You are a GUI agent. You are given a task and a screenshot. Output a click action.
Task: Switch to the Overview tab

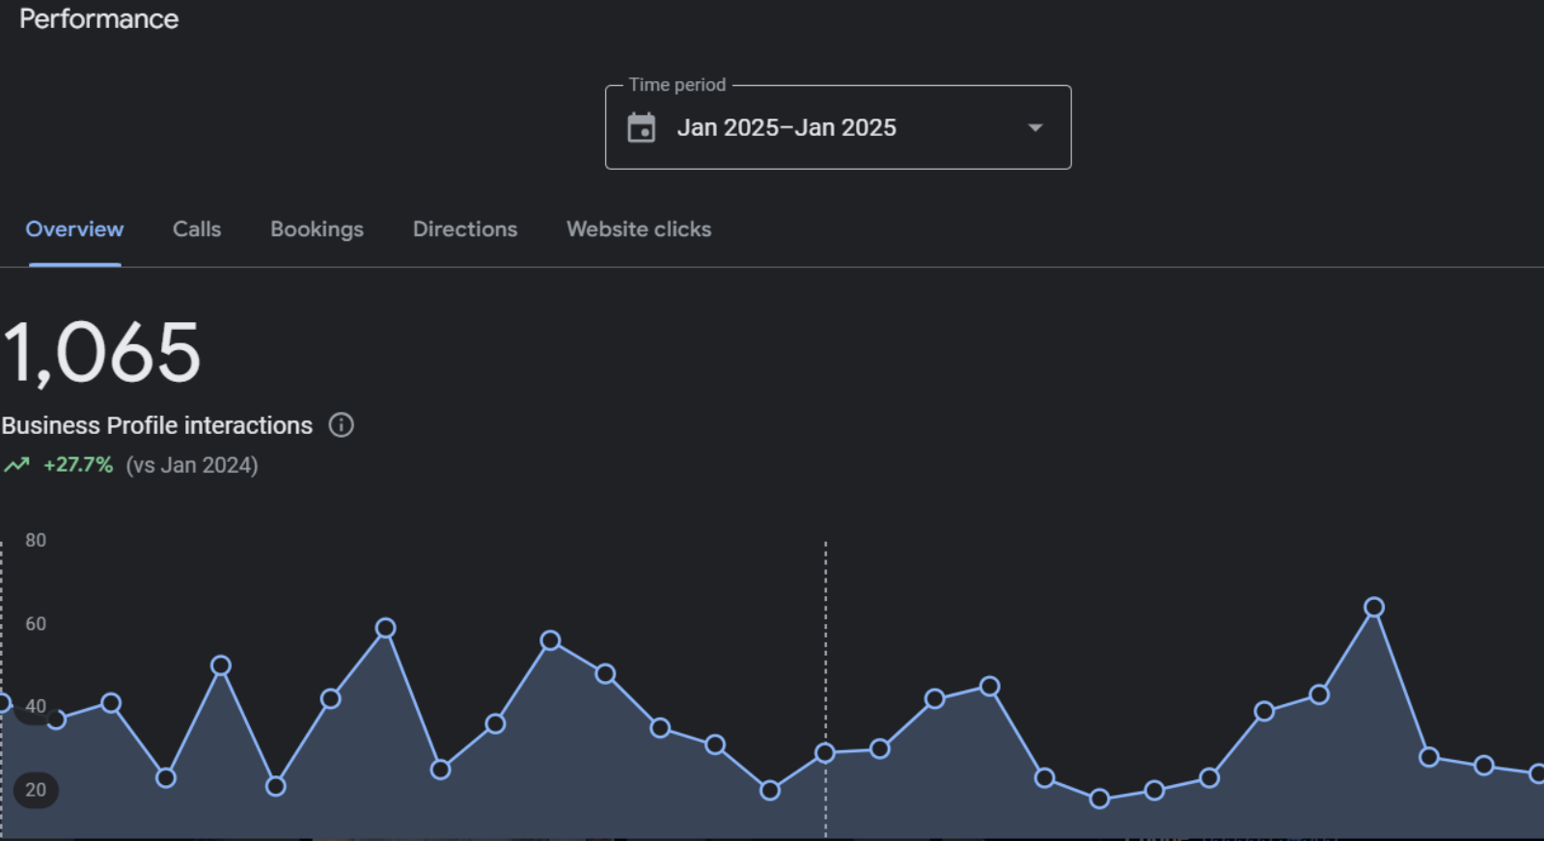74,230
